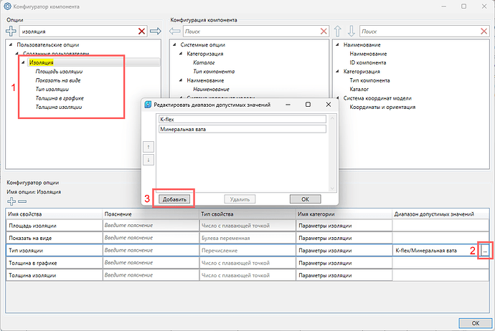Image resolution: width=495 pixels, height=331 pixels.
Task: Move item up with the large up arrow
Action: [x=337, y=32]
